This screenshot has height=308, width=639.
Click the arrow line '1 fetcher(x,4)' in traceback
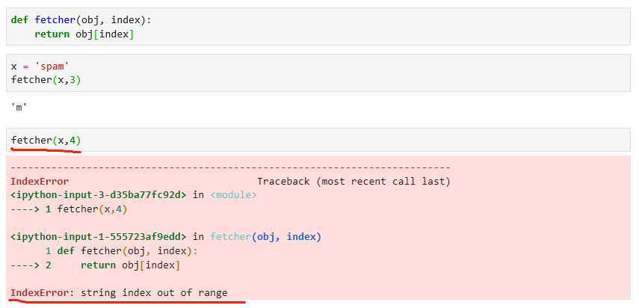click(69, 209)
